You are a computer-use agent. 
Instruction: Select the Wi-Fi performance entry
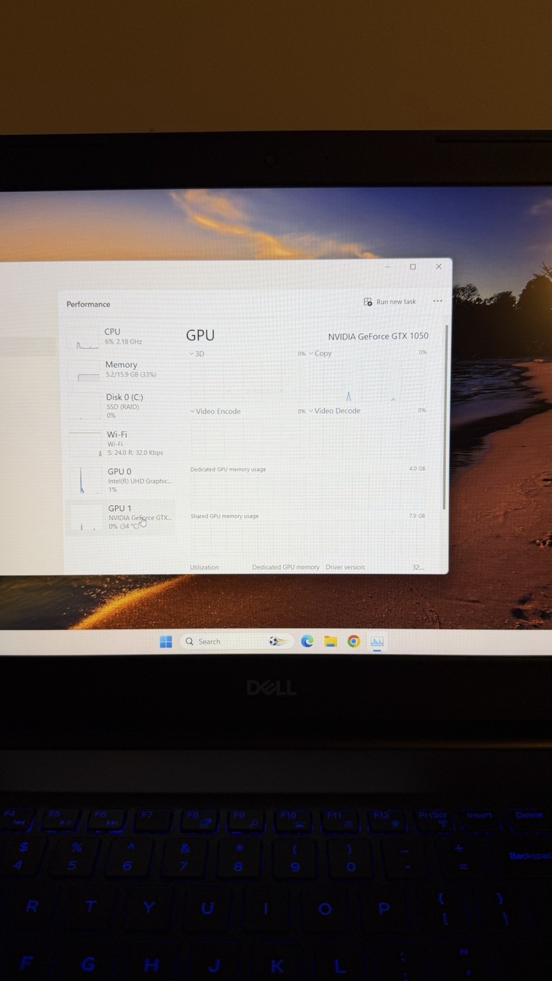point(121,443)
